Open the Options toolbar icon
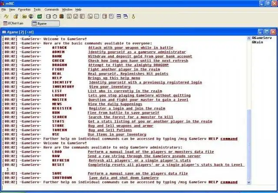 coord(16,16)
